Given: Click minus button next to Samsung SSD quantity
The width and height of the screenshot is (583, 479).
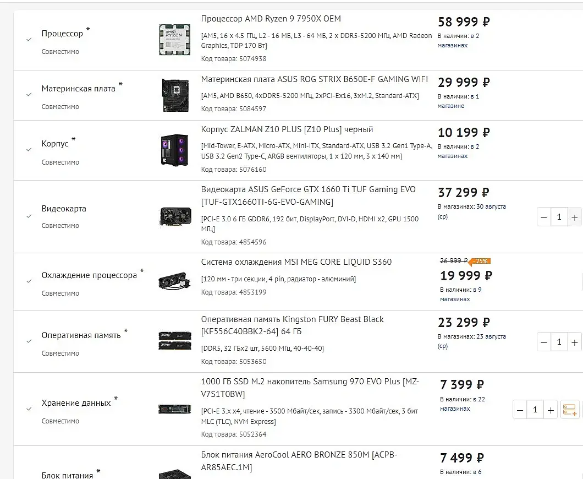Looking at the screenshot, I should pos(520,410).
